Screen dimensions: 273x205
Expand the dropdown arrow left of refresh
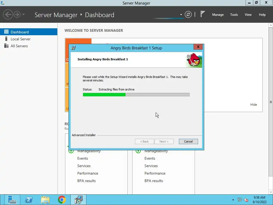pyautogui.click(x=181, y=15)
